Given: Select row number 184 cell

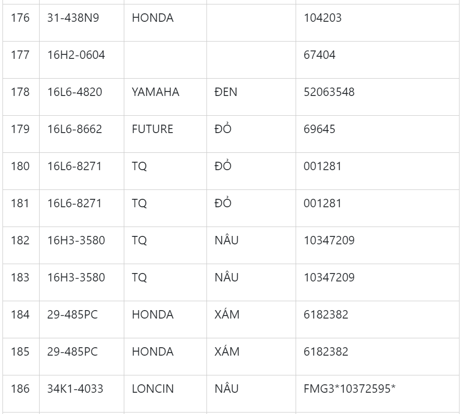Looking at the screenshot, I should pos(20,315).
